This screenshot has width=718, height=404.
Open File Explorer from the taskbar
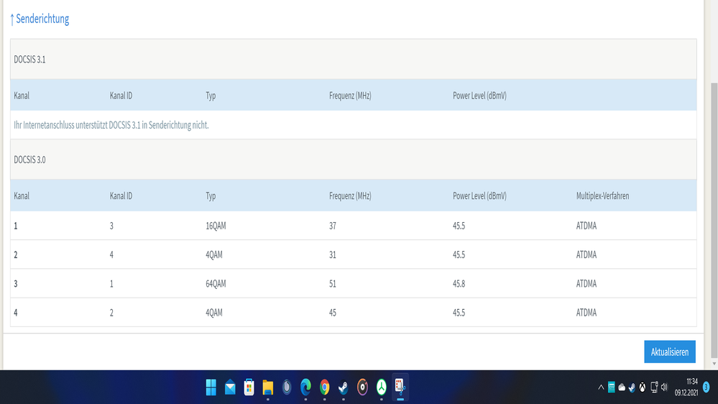(x=268, y=387)
